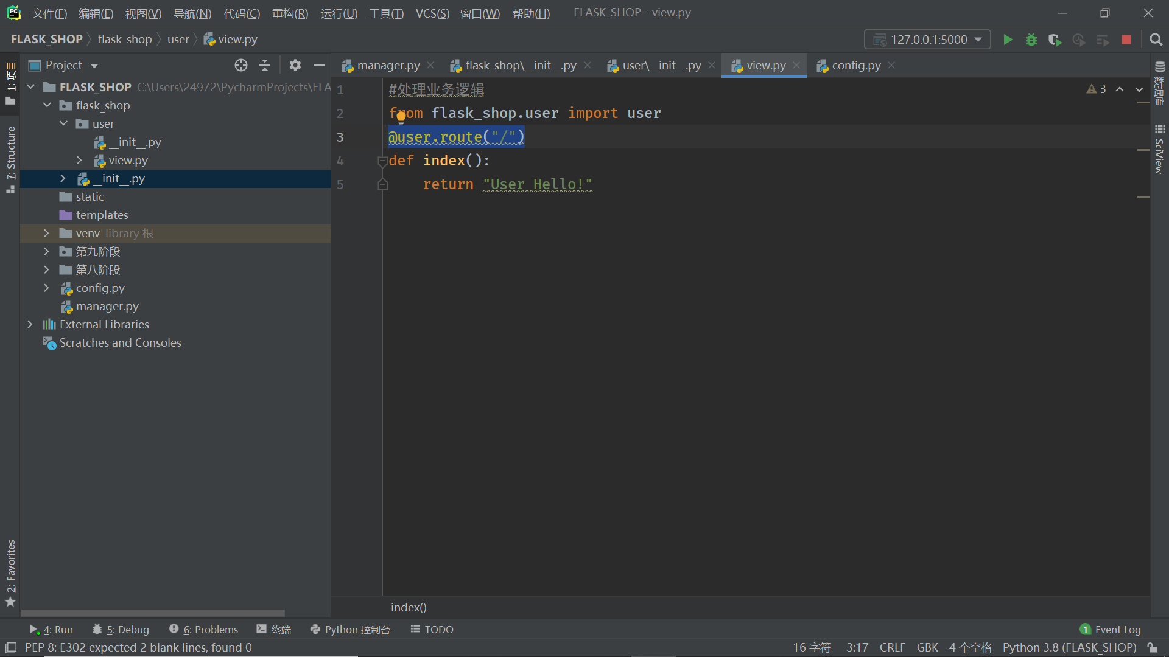Start debugging with the bug icon
Image resolution: width=1169 pixels, height=657 pixels.
coord(1031,40)
